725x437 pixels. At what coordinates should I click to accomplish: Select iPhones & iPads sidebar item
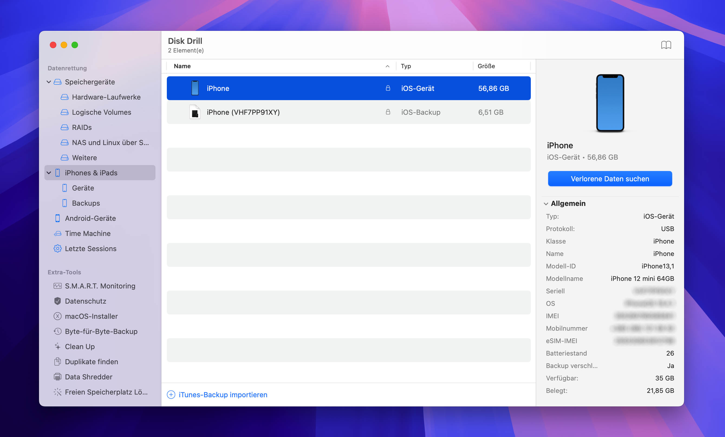tap(100, 173)
